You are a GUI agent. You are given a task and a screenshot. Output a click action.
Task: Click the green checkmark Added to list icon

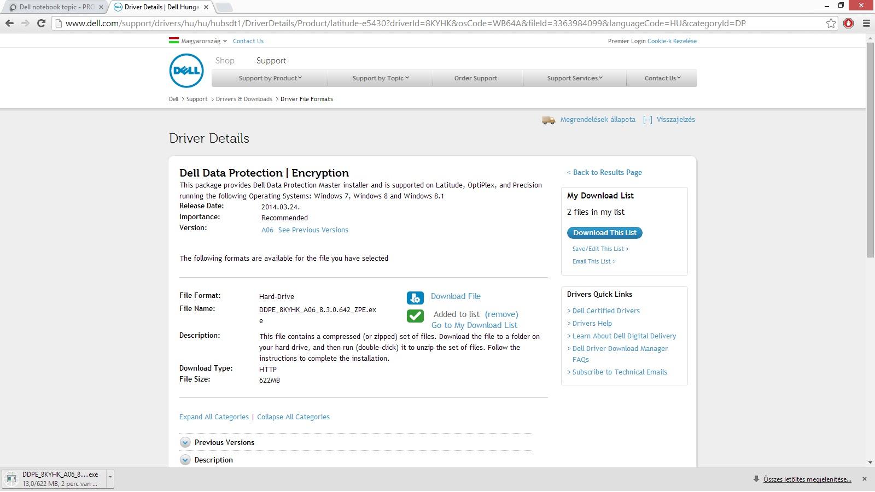point(415,316)
